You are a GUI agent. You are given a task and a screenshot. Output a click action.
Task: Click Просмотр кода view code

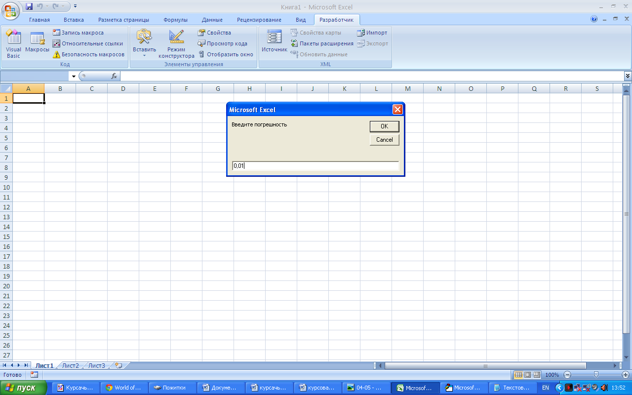[222, 43]
